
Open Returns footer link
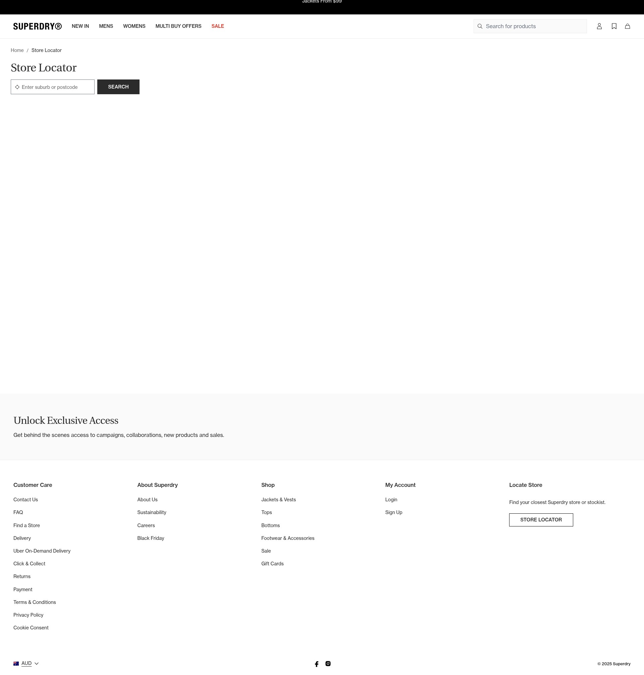[22, 576]
